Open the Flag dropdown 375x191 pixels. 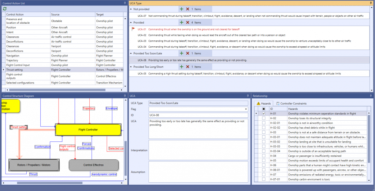pyautogui.click(x=246, y=109)
